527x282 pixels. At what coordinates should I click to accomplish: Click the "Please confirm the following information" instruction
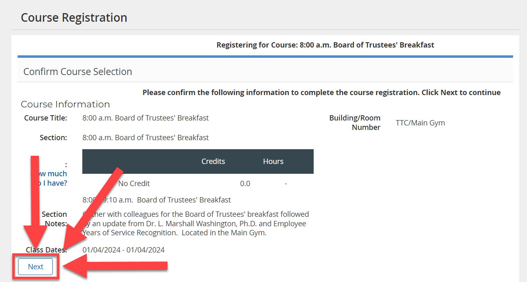(x=321, y=93)
